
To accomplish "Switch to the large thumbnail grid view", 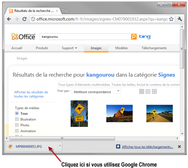I will [154, 92].
